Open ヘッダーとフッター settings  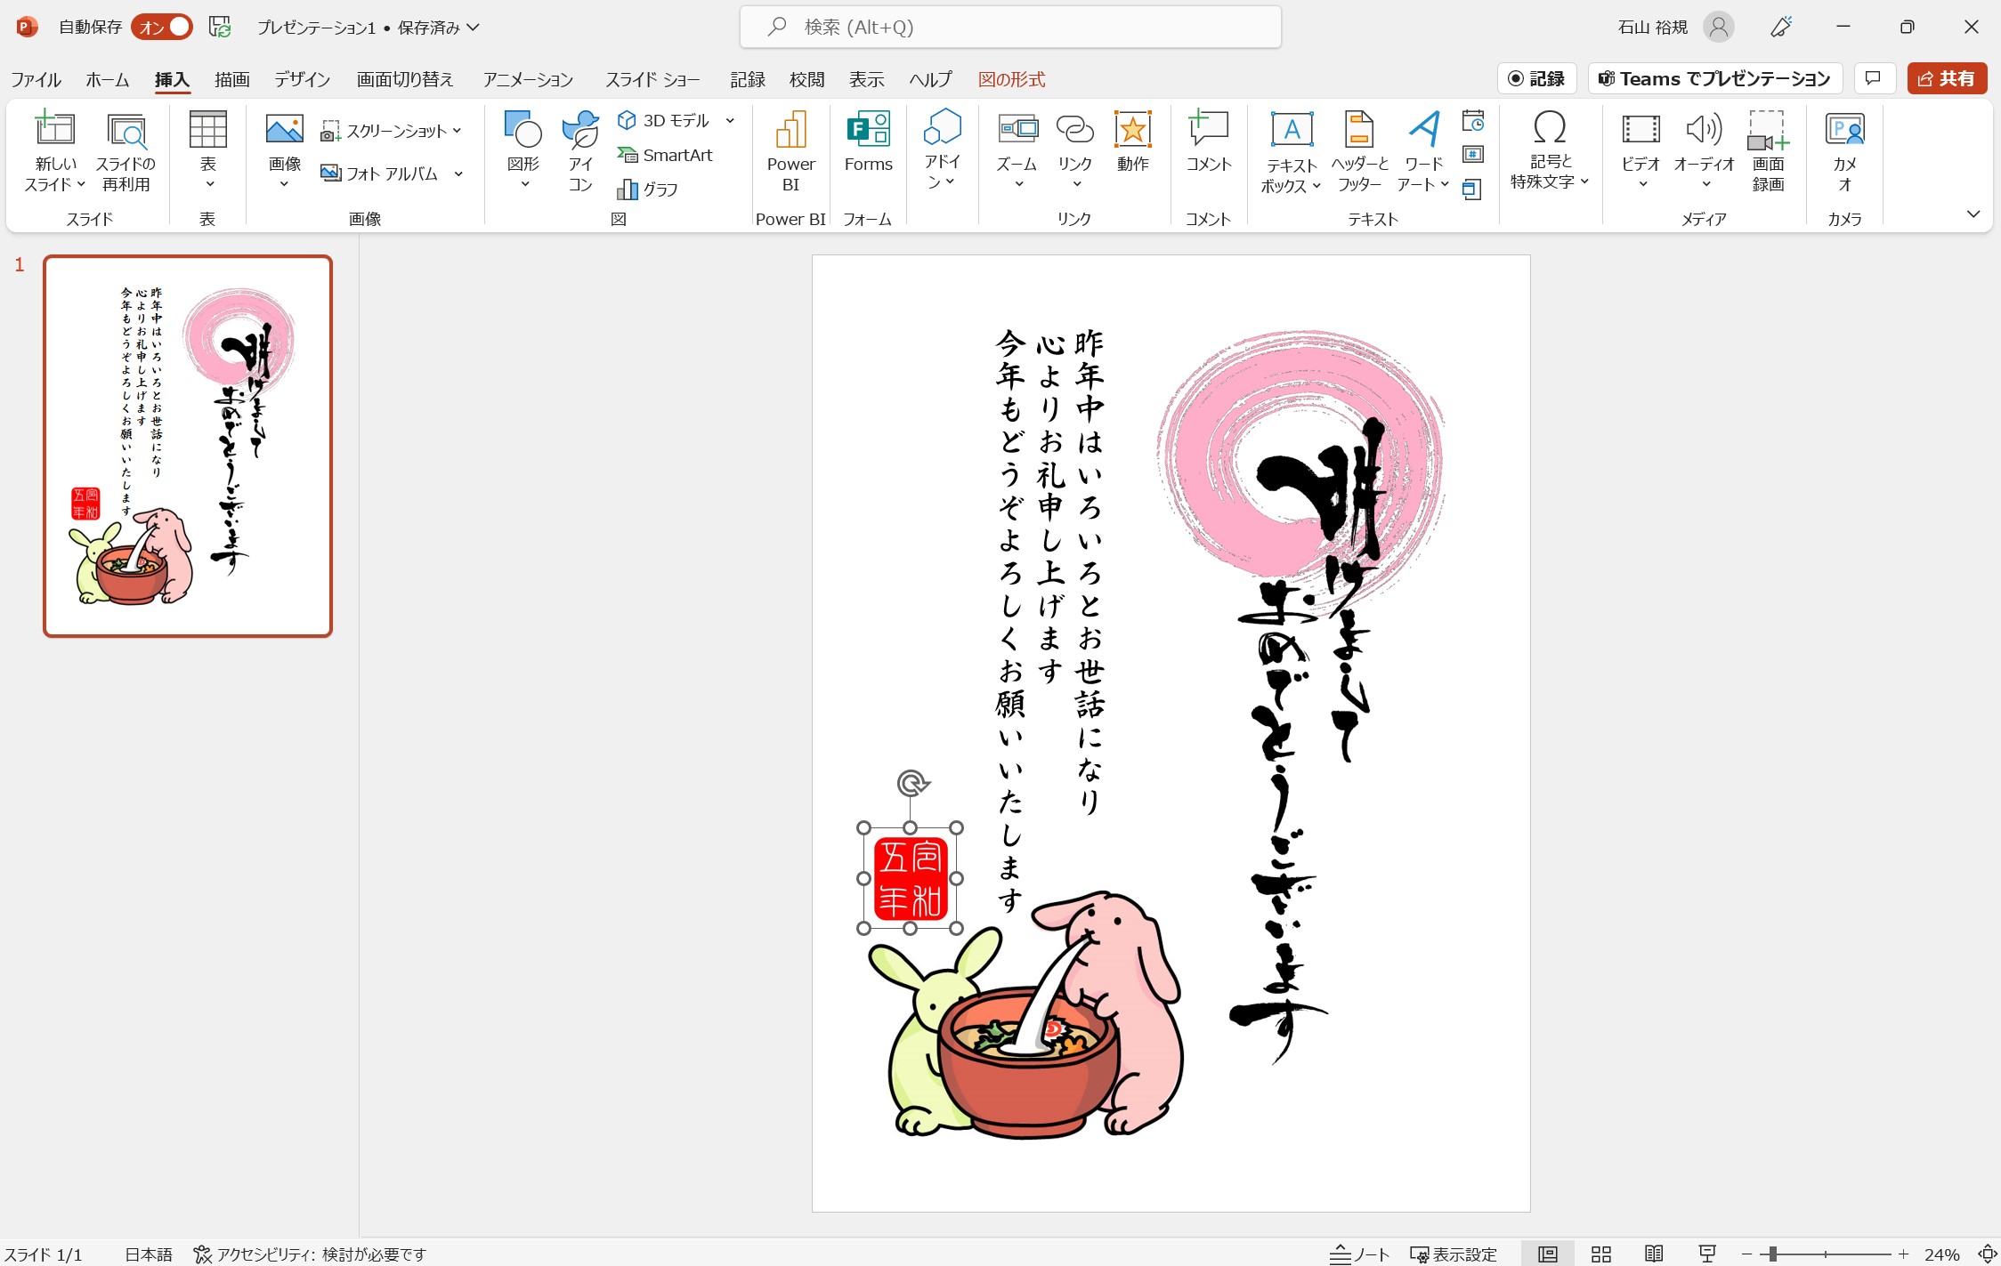[x=1359, y=149]
